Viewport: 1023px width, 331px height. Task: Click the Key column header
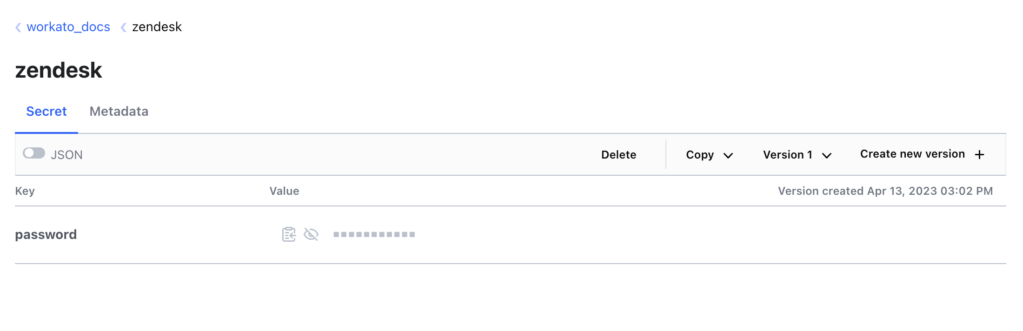click(25, 191)
